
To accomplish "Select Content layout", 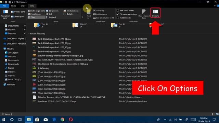I will pyautogui.click(x=51, y=17).
